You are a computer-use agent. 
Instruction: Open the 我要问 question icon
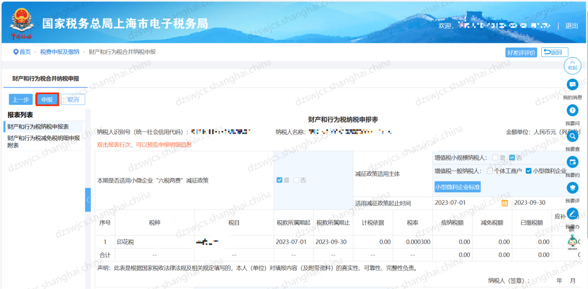pos(572,111)
